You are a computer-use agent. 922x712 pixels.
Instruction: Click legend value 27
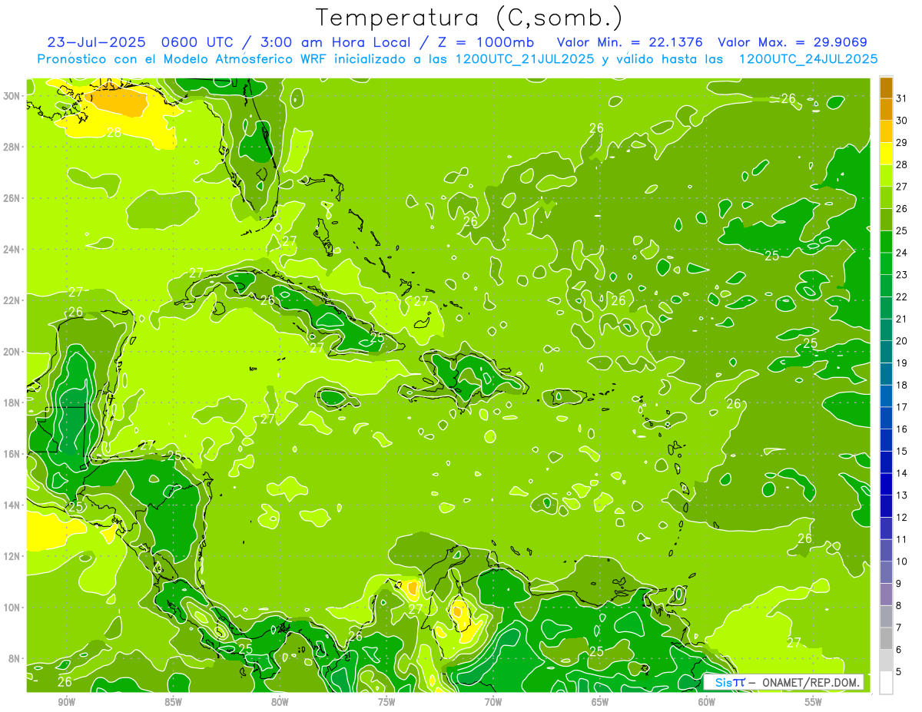pos(901,187)
